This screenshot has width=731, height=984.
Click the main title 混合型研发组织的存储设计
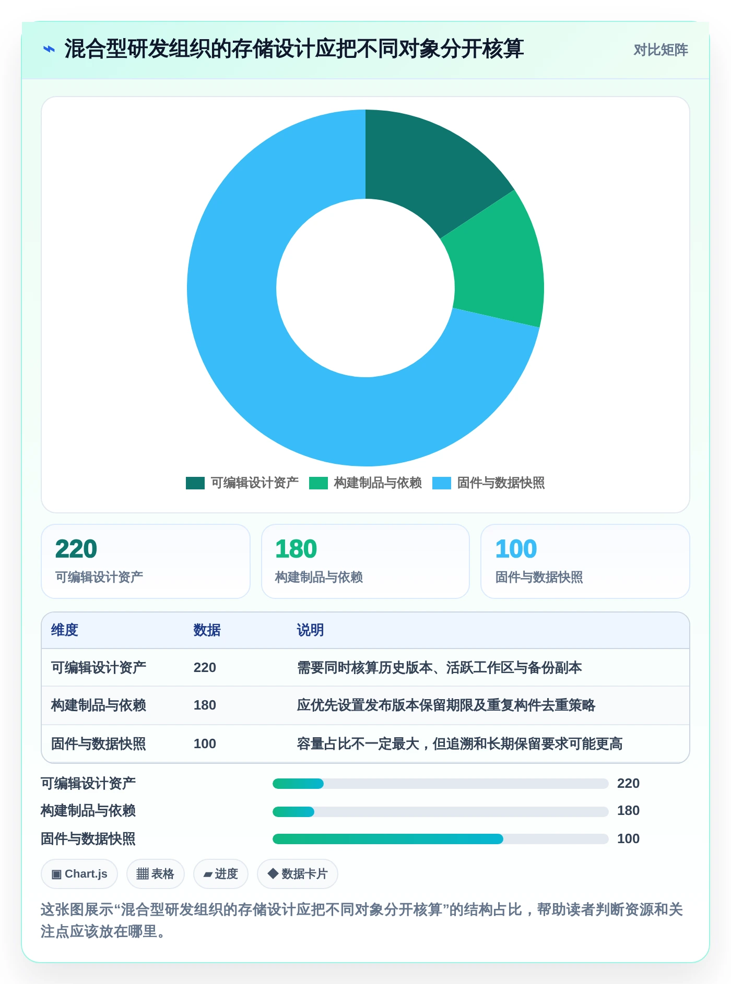[x=294, y=49]
